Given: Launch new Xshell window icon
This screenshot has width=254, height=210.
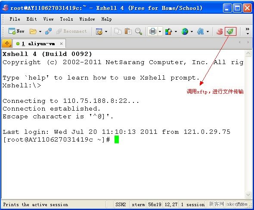Looking at the screenshot, I should click(x=220, y=31).
